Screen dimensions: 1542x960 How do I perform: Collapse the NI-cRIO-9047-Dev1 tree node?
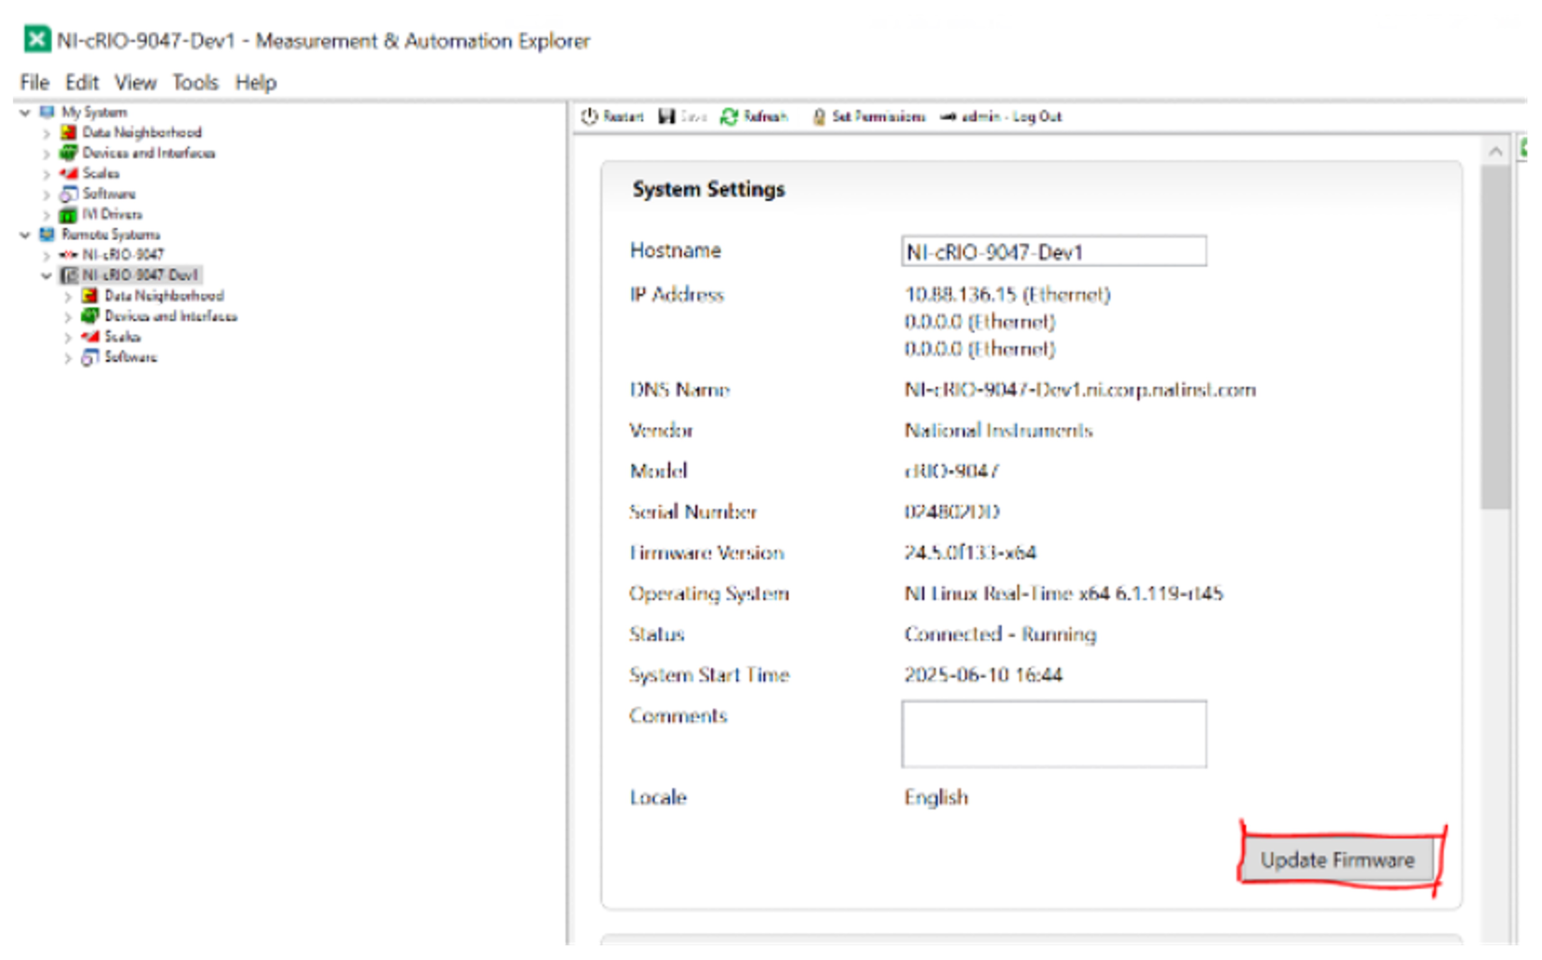click(x=46, y=276)
